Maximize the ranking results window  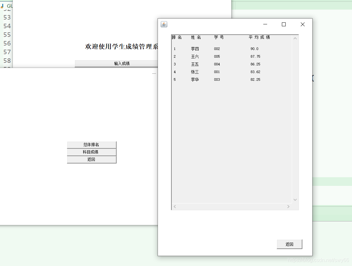pyautogui.click(x=284, y=24)
